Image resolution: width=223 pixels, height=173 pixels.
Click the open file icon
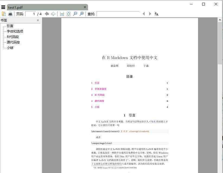pos(4,14)
